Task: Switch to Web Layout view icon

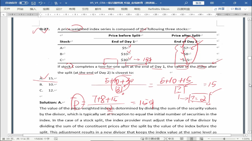Action: (201, 139)
